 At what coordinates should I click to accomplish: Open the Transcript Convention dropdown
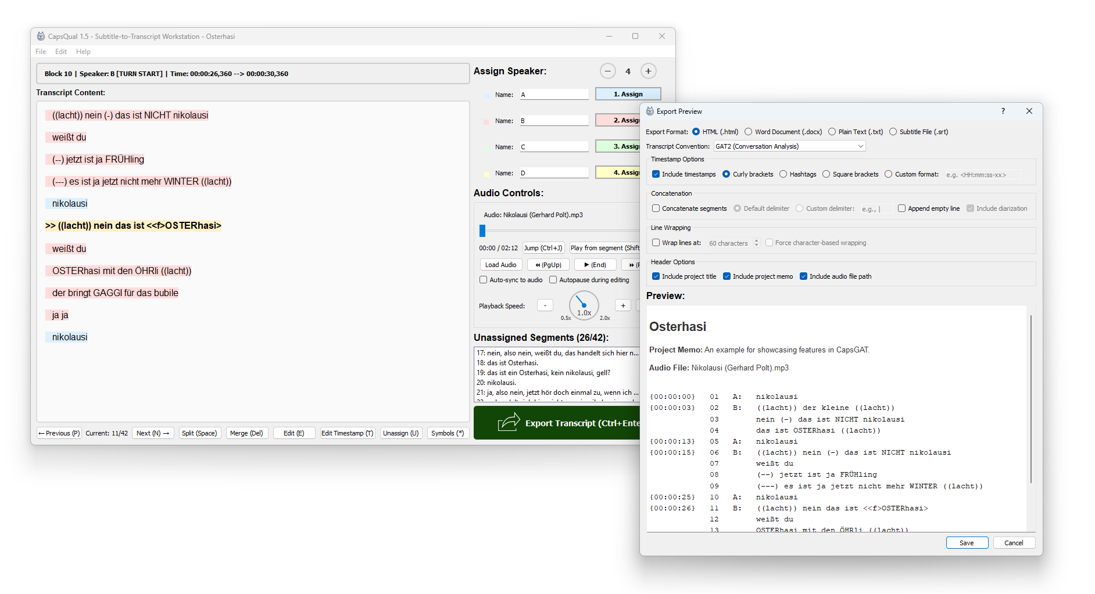click(x=789, y=146)
